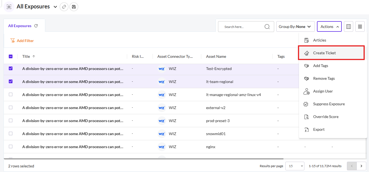
Task: Click the WIZ logo in it-team-regional row
Action: pos(162,82)
